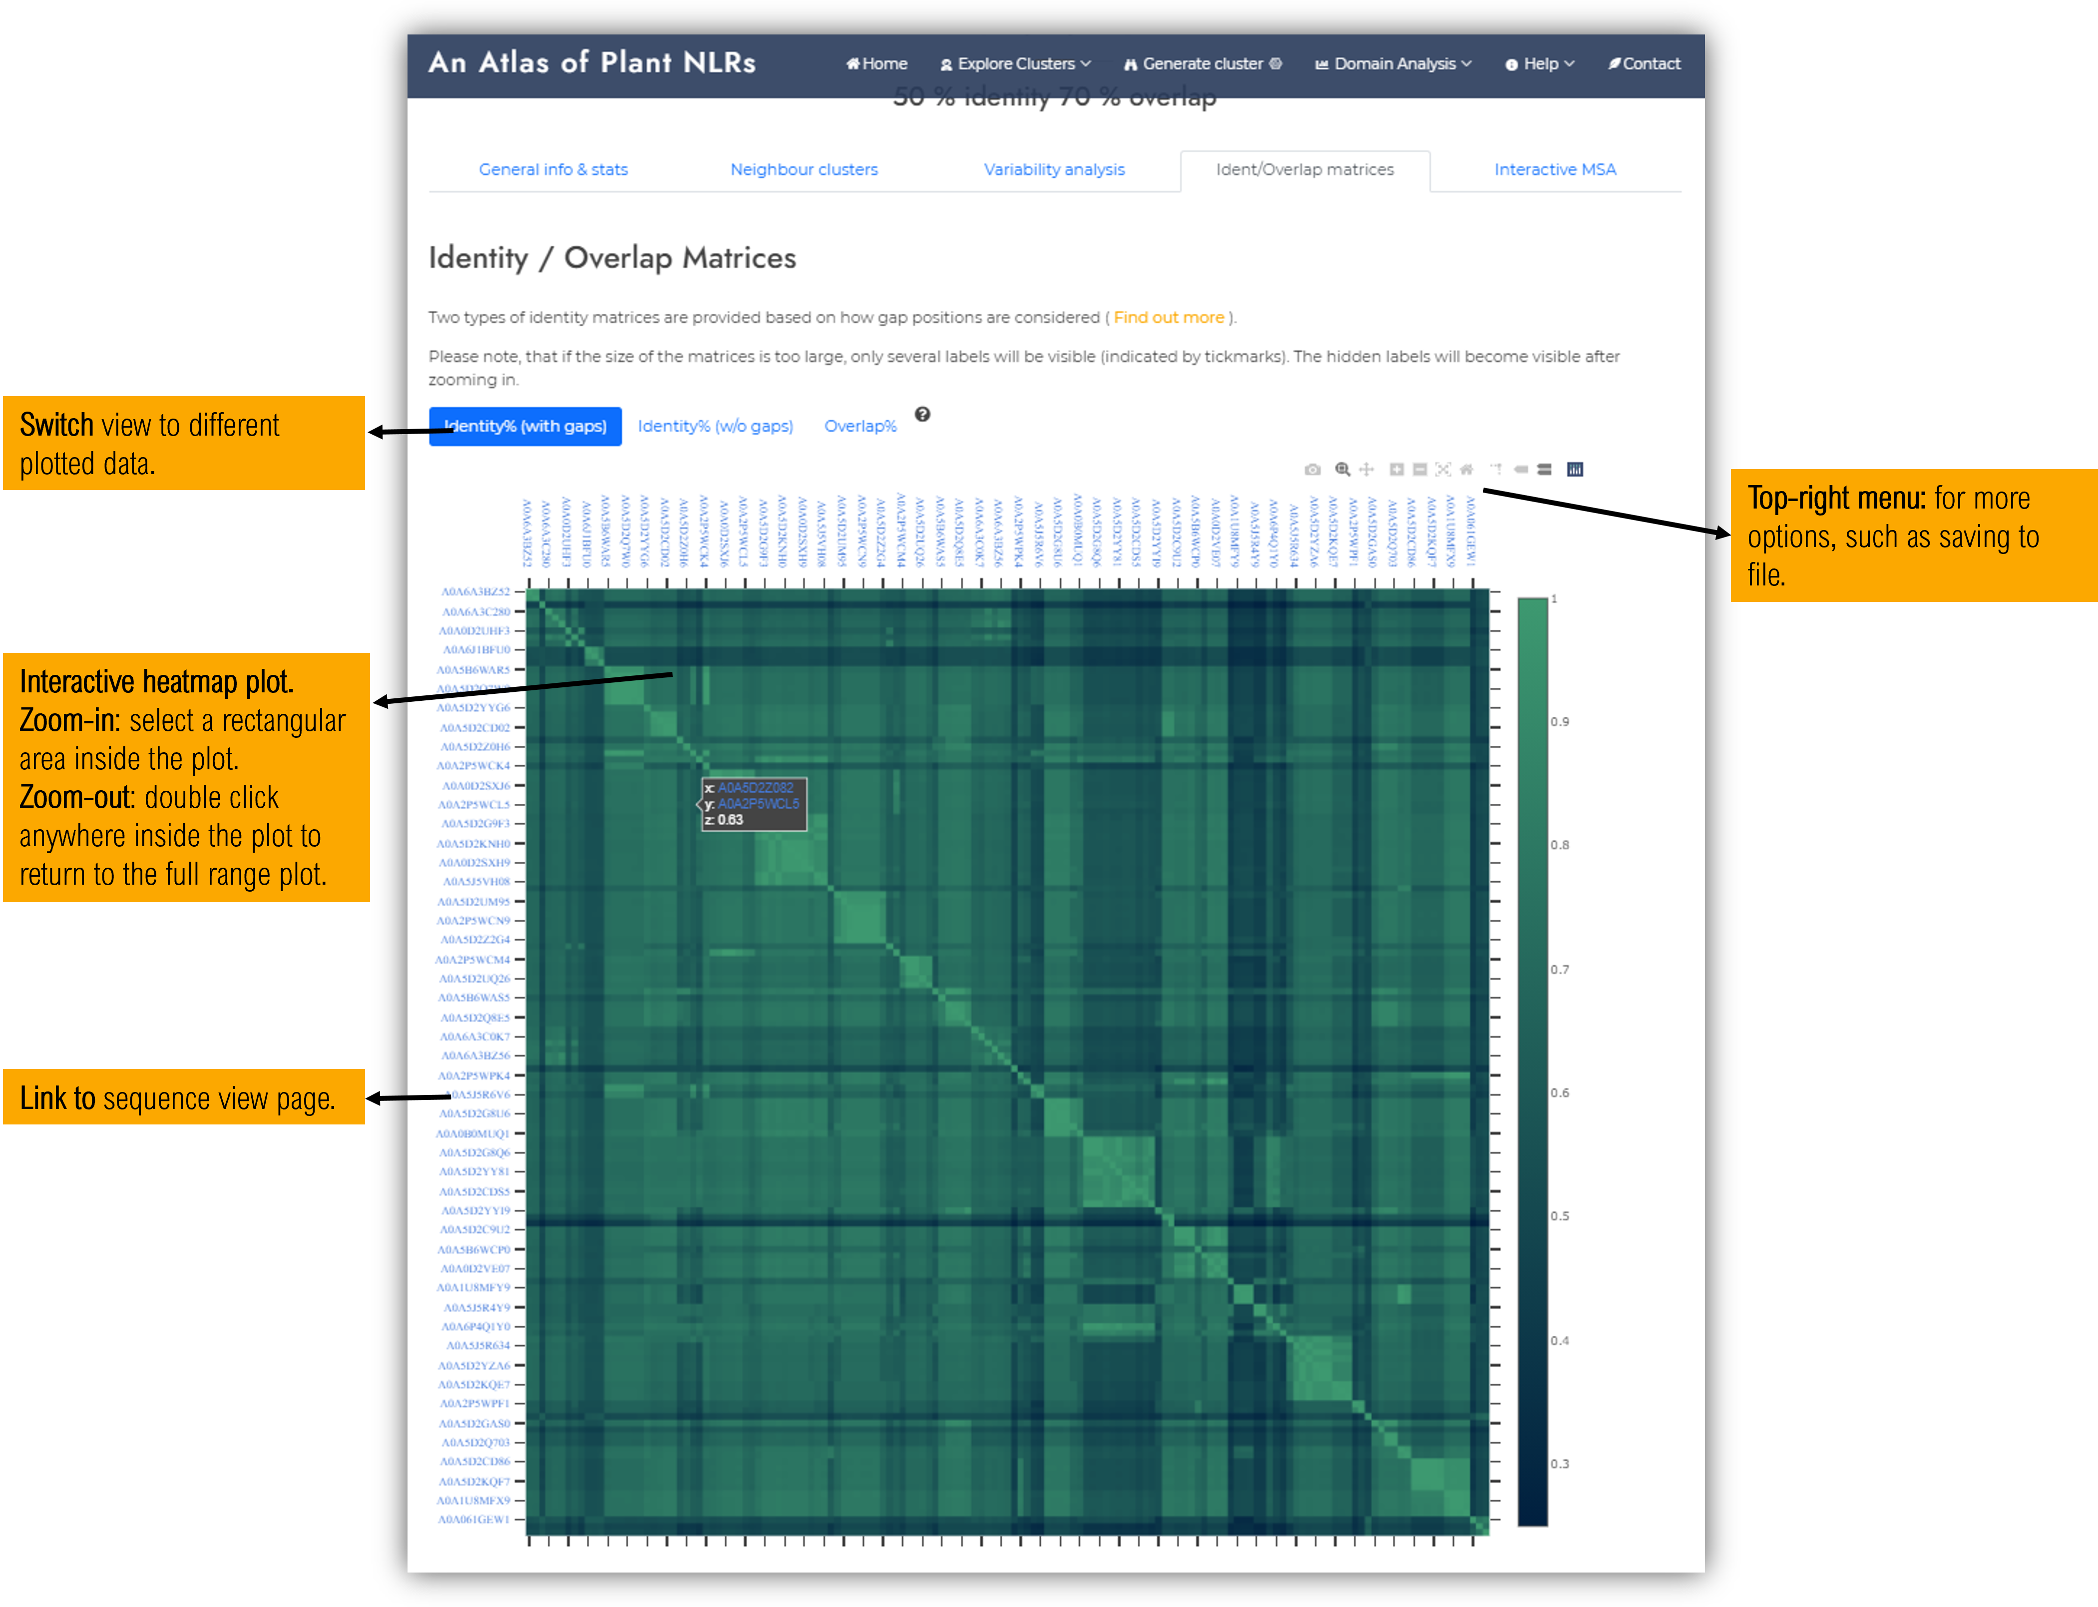The image size is (2098, 1607).
Task: Reset axes with the home icon
Action: pos(1466,469)
